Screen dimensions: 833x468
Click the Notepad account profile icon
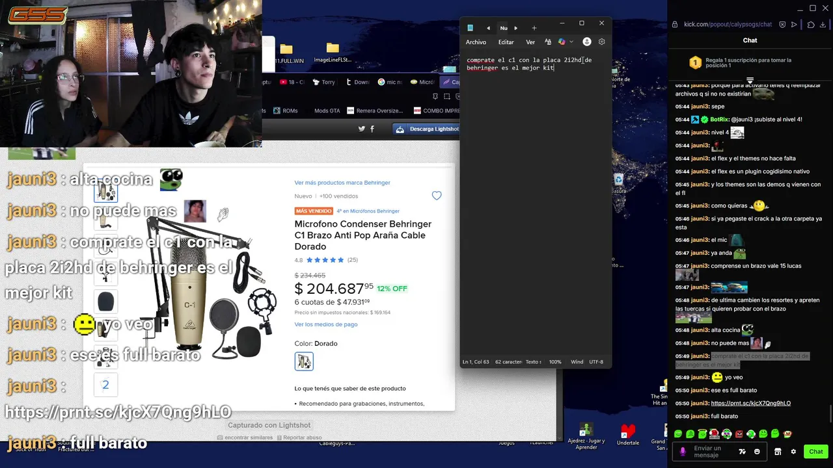tap(586, 42)
